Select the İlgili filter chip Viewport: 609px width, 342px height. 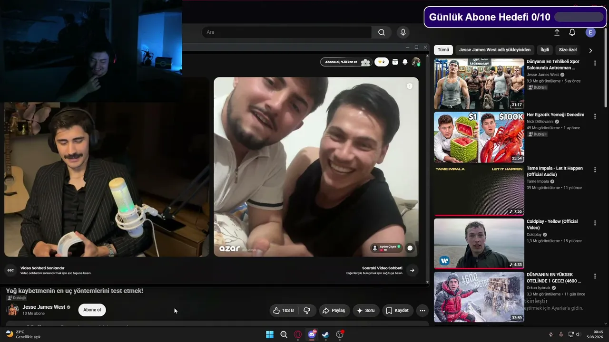(545, 50)
